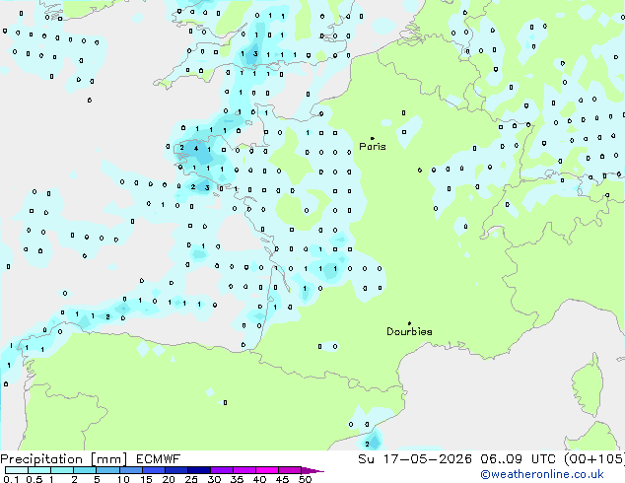Click the Dourbies location label
The height and width of the screenshot is (483, 625).
[409, 331]
